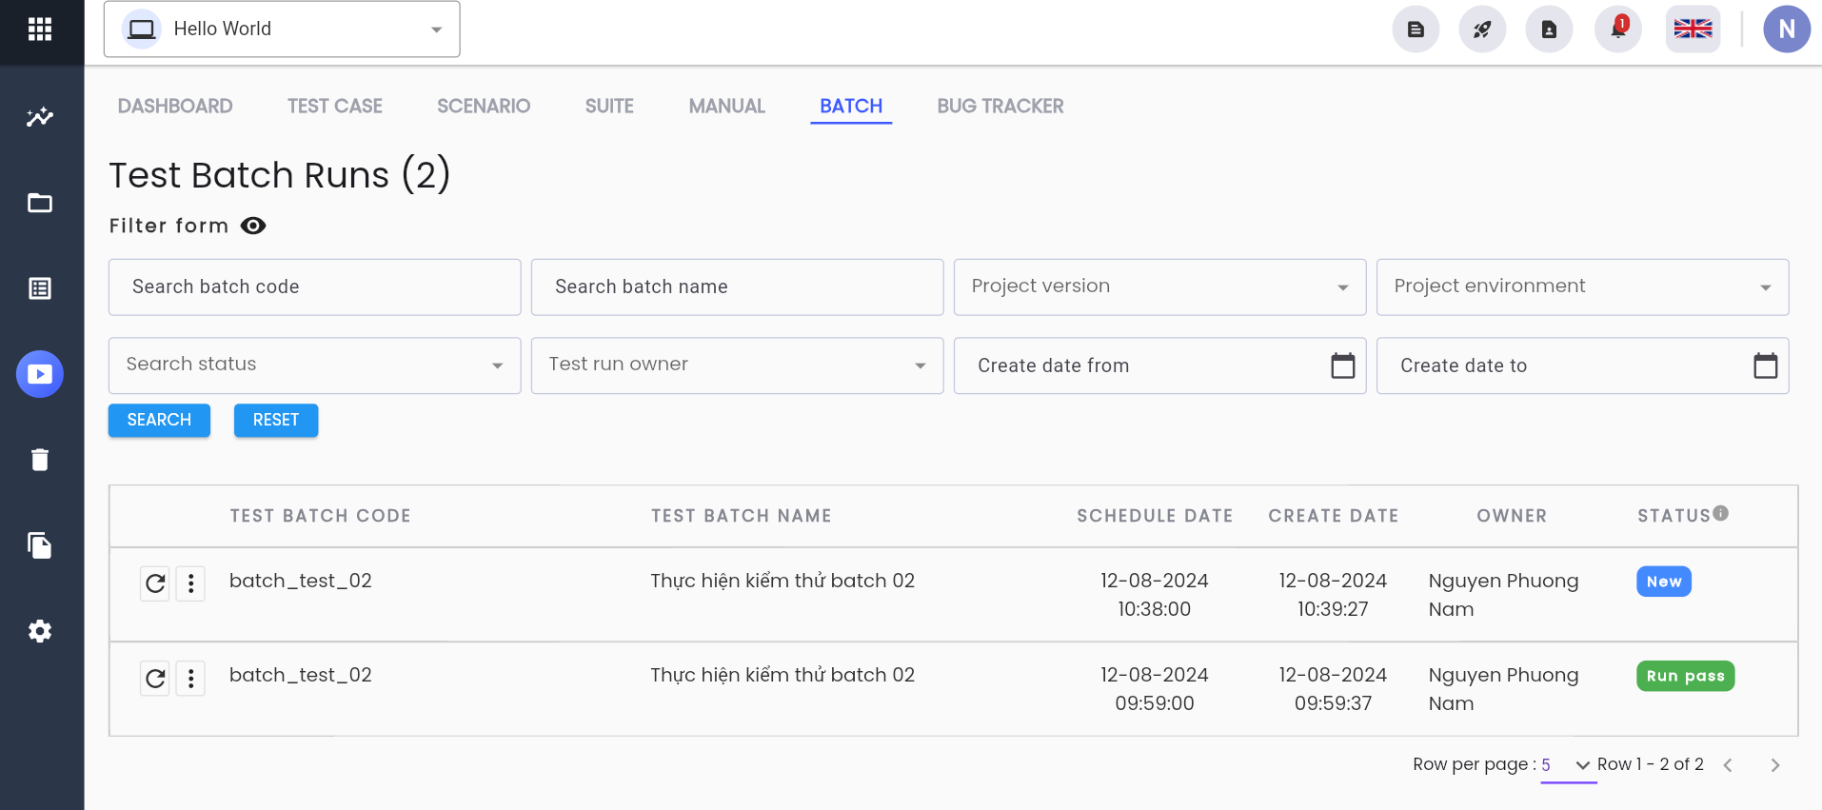Open user avatar N menu
Screen dimensions: 1822x810
click(x=1787, y=30)
